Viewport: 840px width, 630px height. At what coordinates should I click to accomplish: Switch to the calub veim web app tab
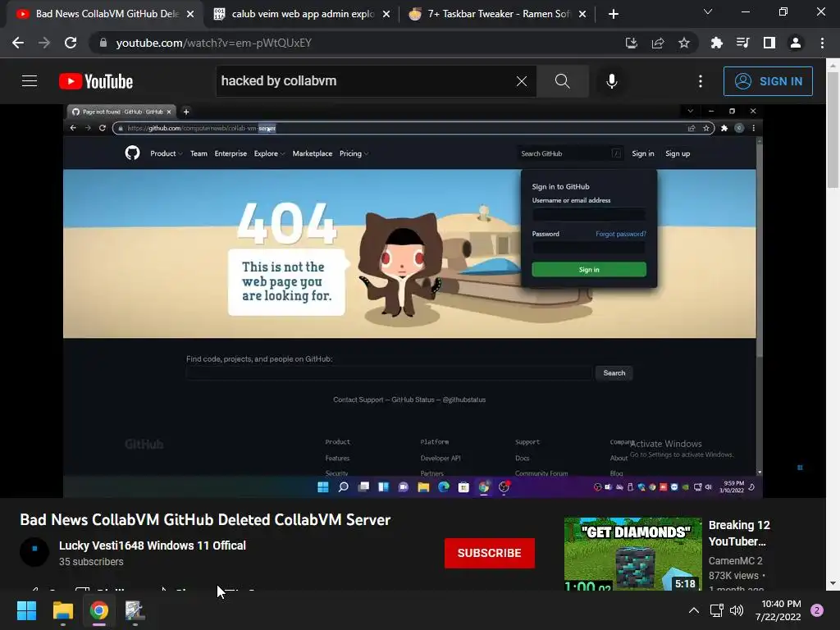click(x=303, y=14)
